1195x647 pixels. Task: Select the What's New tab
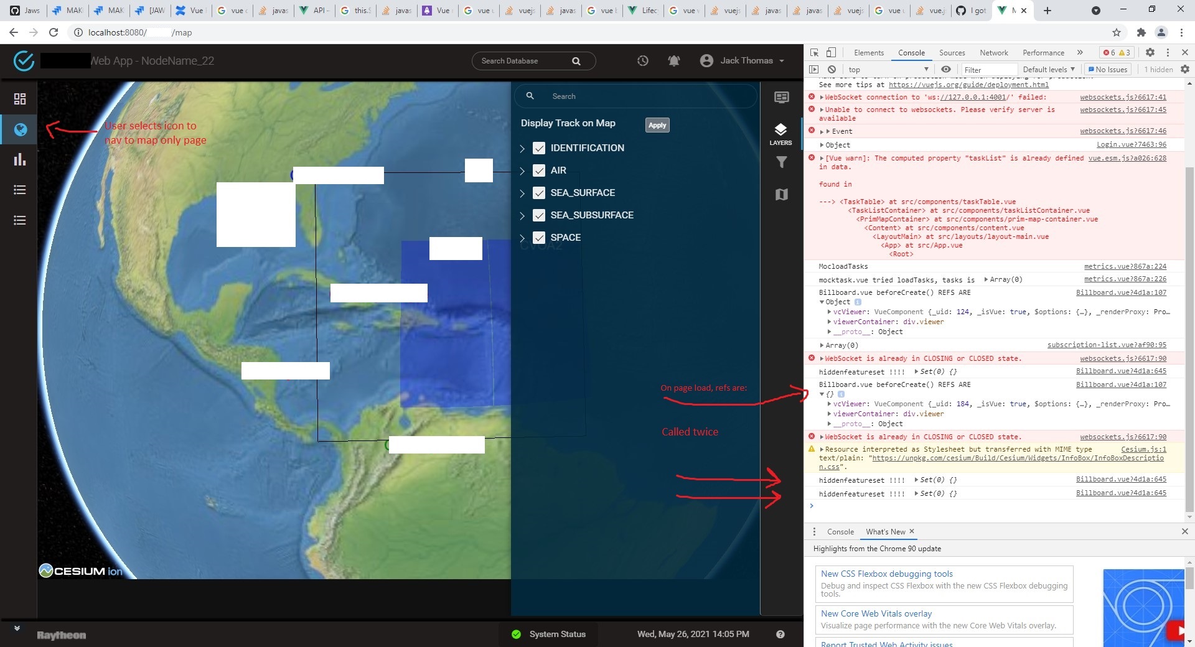(886, 531)
